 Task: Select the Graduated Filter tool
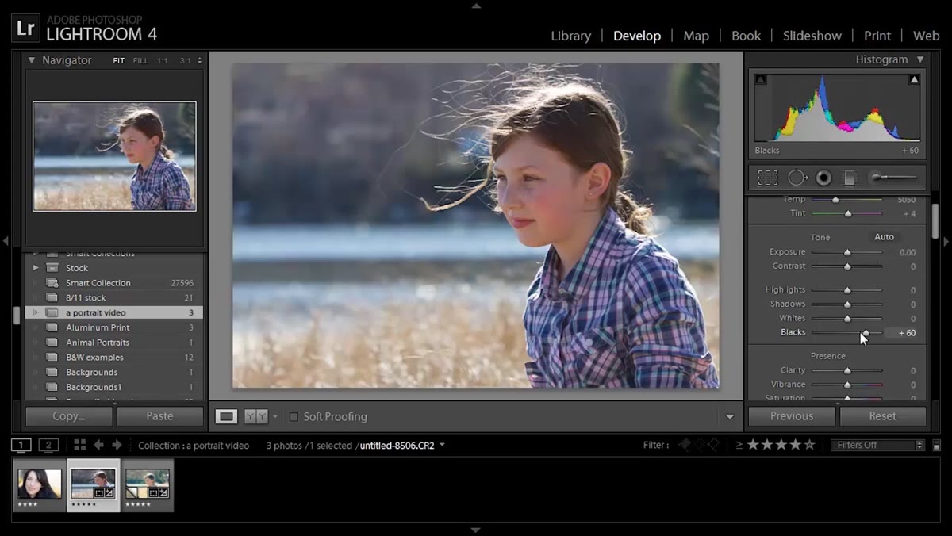[849, 178]
